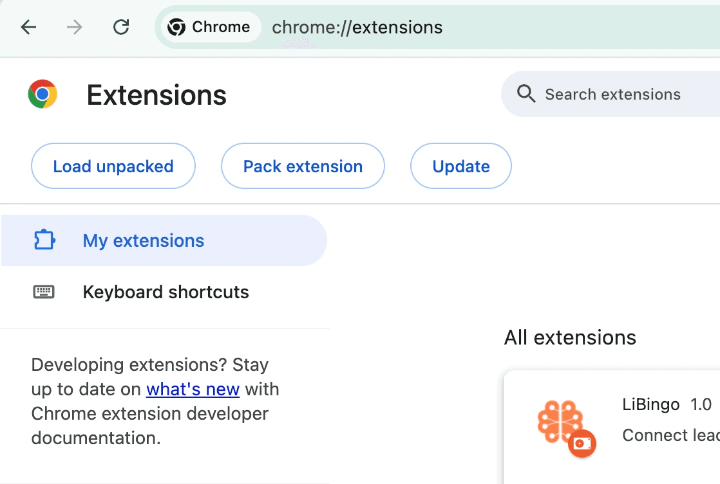Open the "what's new" link
The height and width of the screenshot is (484, 720).
tap(193, 390)
